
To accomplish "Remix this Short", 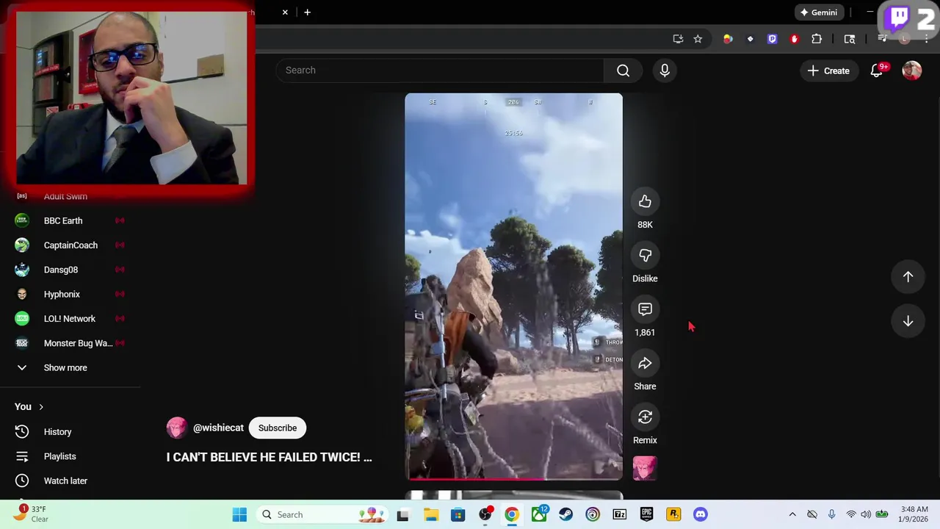I will [x=645, y=417].
